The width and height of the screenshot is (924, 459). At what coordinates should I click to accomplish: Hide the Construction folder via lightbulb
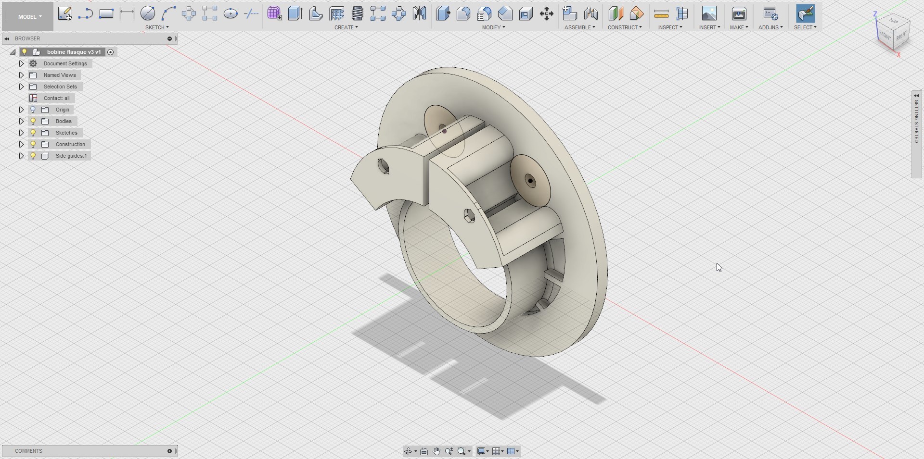(33, 144)
